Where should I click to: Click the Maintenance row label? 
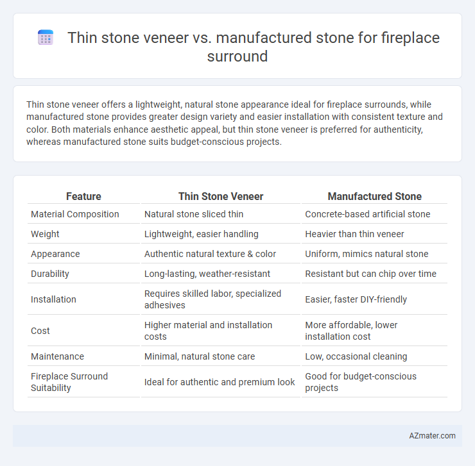(x=57, y=356)
